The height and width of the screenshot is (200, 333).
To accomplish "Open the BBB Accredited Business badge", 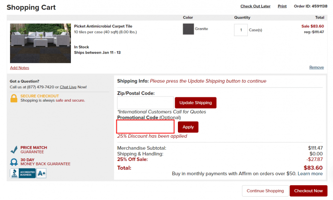I will (23, 173).
